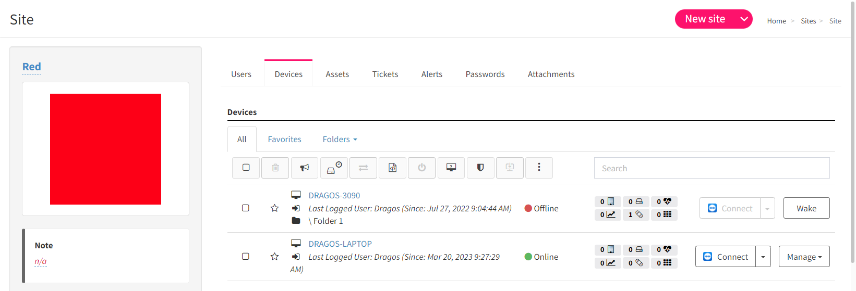
Task: Expand the Connect options arrow for DRAGOS-LAPTOP
Action: 763,257
